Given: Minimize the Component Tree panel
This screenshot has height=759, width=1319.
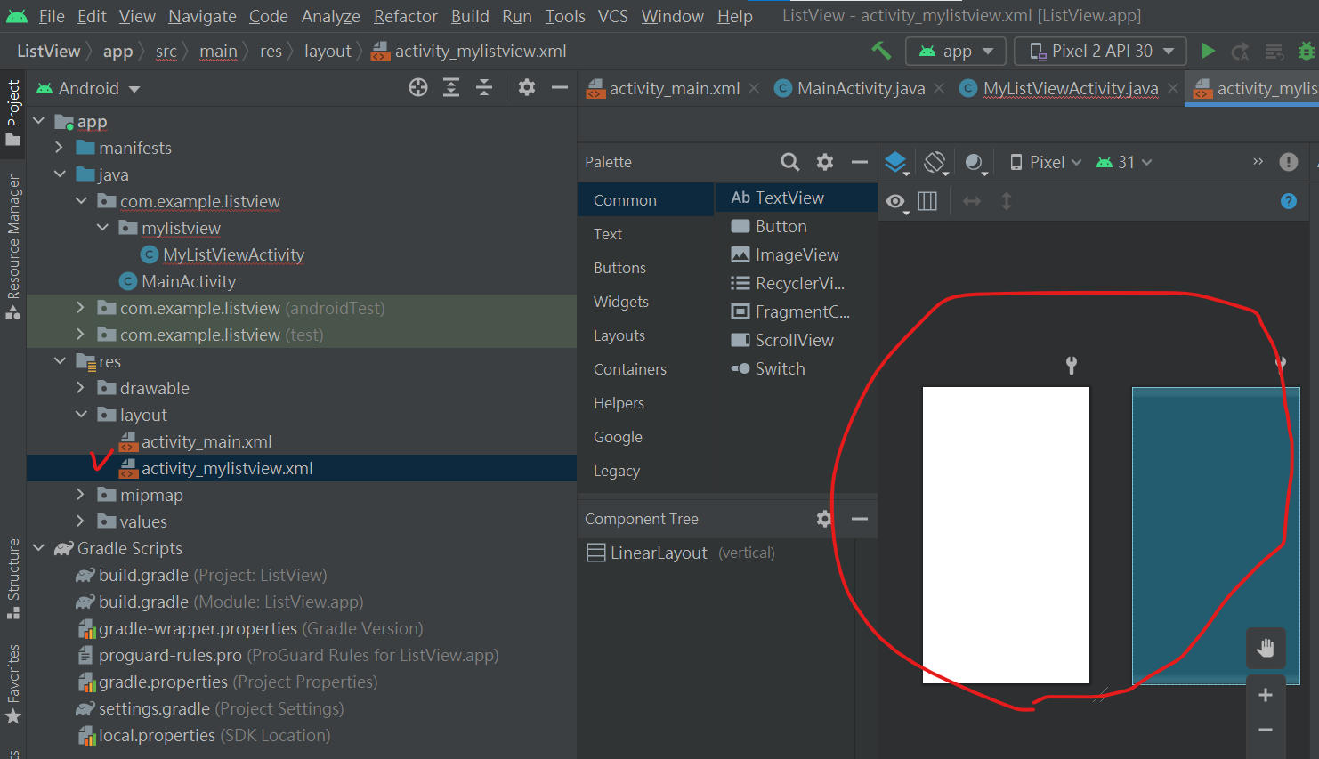Looking at the screenshot, I should [859, 519].
